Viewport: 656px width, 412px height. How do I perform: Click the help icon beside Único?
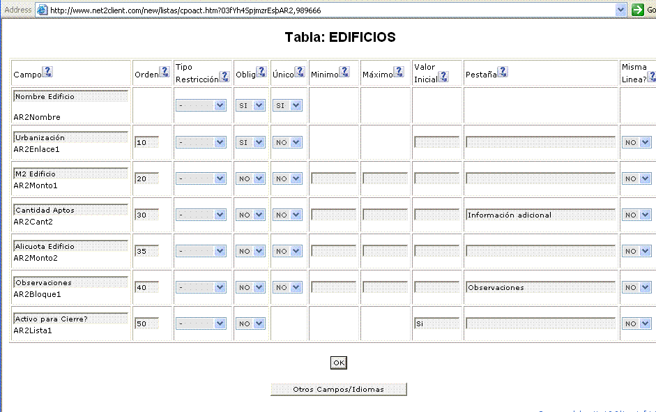pyautogui.click(x=300, y=72)
